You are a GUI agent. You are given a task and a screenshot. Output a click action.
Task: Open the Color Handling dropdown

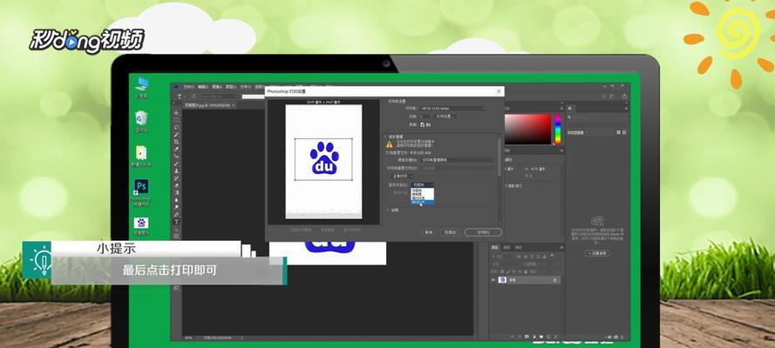click(x=458, y=160)
